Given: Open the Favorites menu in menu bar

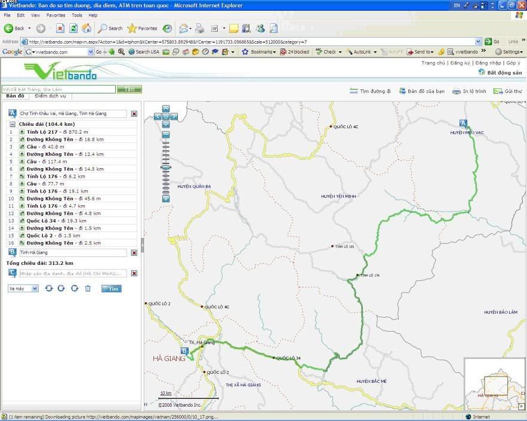Looking at the screenshot, I should pyautogui.click(x=56, y=15).
